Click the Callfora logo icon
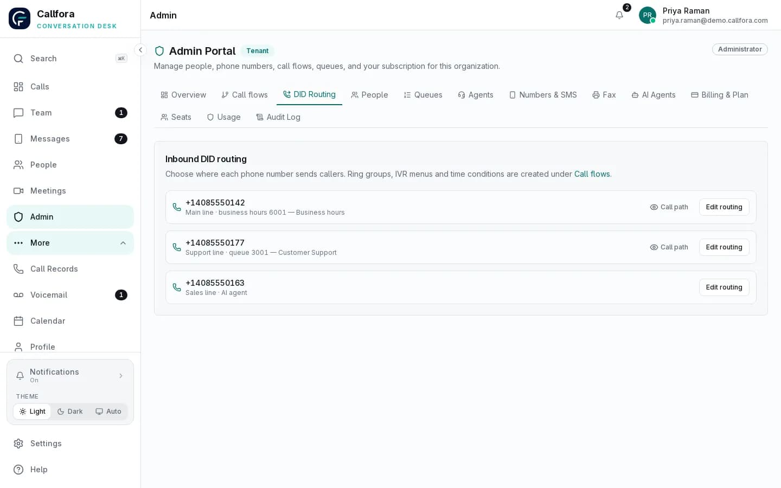The height and width of the screenshot is (488, 781). (20, 18)
